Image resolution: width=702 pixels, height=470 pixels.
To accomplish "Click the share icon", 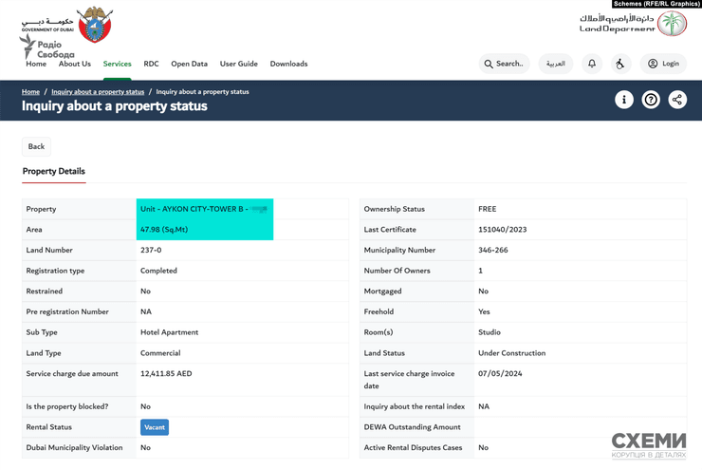I will click(x=677, y=100).
